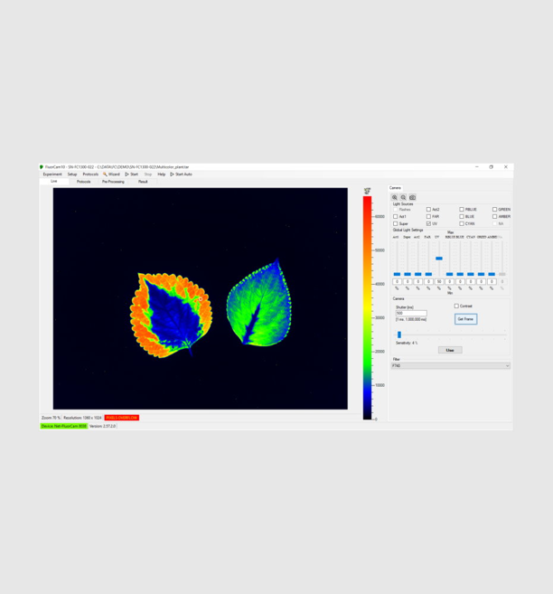
Task: Click the icon above the color scale
Action: [367, 192]
